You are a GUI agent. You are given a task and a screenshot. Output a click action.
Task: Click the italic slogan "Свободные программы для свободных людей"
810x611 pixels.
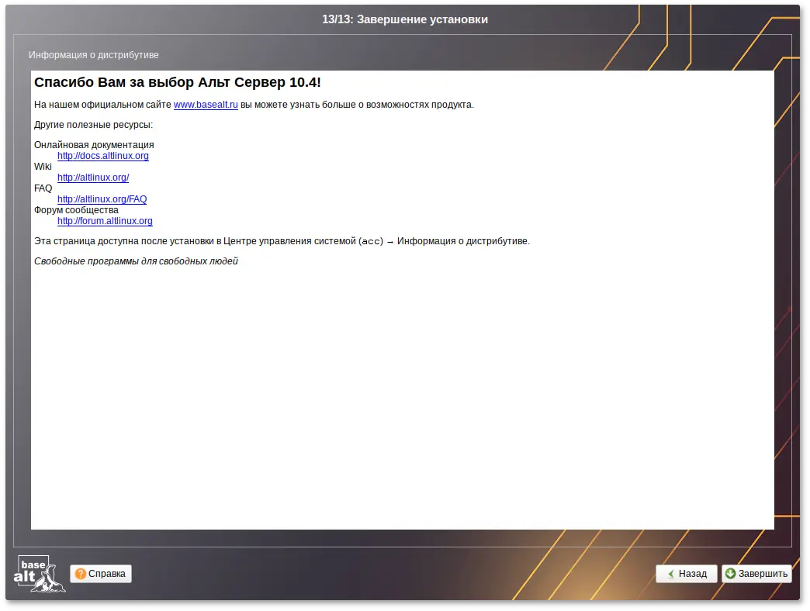136,261
